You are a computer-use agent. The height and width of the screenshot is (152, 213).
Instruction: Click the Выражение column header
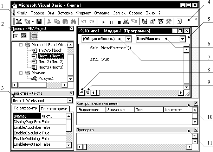tap(91, 110)
